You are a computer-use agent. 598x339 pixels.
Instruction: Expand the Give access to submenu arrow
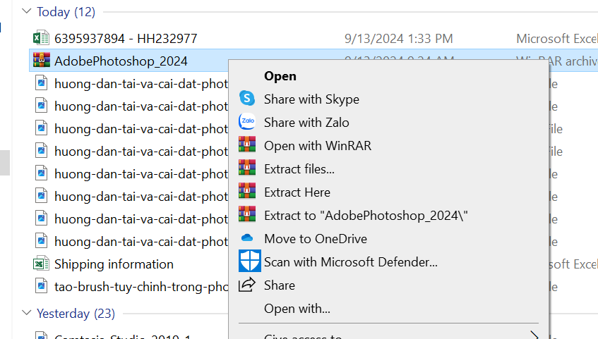534,335
